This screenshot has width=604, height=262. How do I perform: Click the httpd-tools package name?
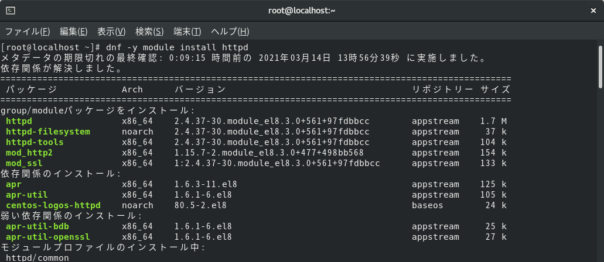pos(35,142)
